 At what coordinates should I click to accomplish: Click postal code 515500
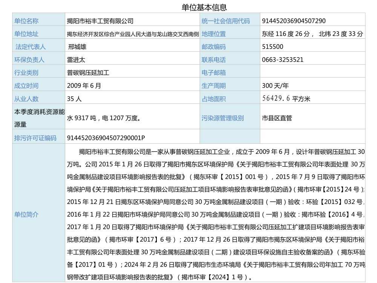tap(273, 47)
